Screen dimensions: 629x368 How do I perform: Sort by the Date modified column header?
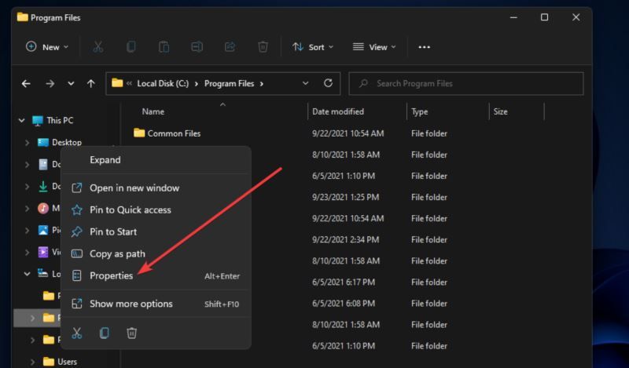tap(338, 111)
